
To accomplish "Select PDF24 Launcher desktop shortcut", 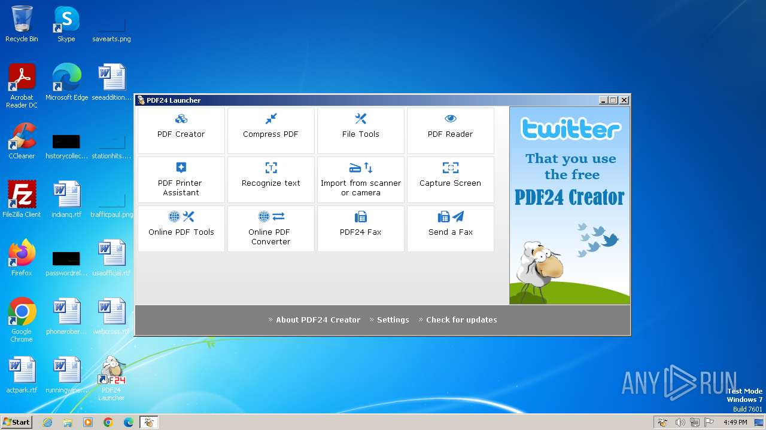I will (111, 378).
